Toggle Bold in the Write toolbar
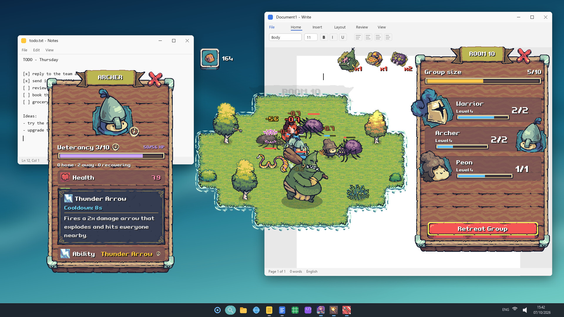The height and width of the screenshot is (317, 564). pos(324,37)
